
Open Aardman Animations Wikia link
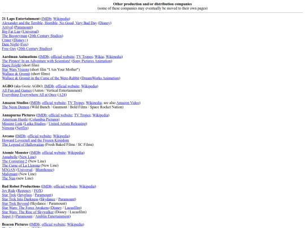[x=99, y=57]
